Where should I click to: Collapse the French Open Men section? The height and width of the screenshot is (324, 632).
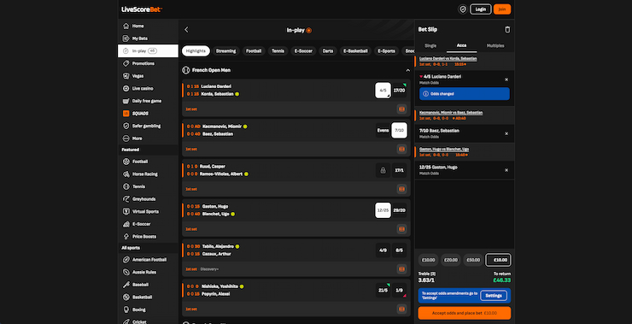[x=407, y=70]
